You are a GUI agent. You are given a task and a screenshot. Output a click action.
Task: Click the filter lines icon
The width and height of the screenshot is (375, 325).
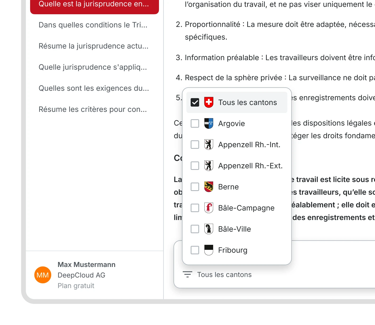[x=187, y=275]
